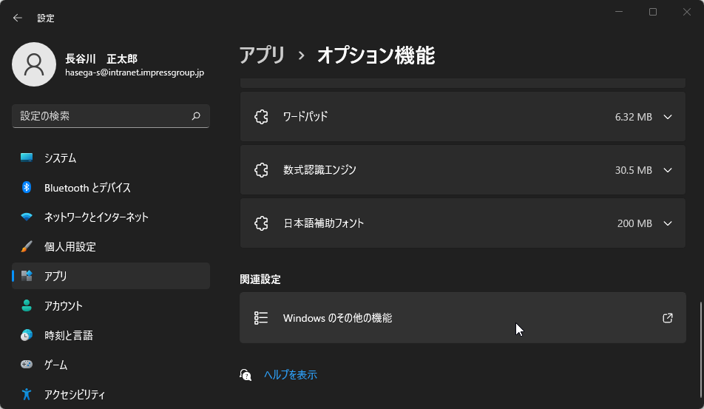704x409 pixels.
Task: Open Bluetooth とデバイス category
Action: [111, 188]
